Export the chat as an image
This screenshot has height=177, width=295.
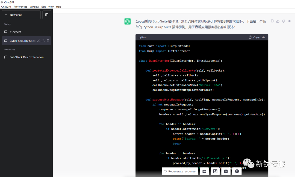click(x=215, y=171)
